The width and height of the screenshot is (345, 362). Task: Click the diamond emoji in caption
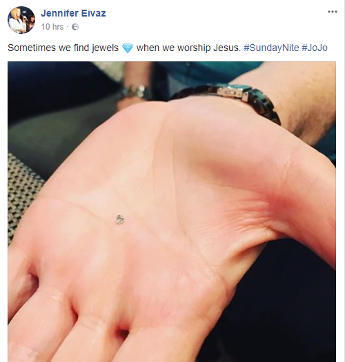(128, 48)
